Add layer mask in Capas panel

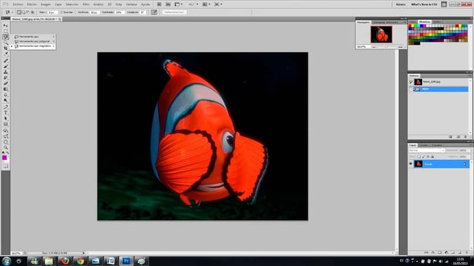[x=439, y=252]
